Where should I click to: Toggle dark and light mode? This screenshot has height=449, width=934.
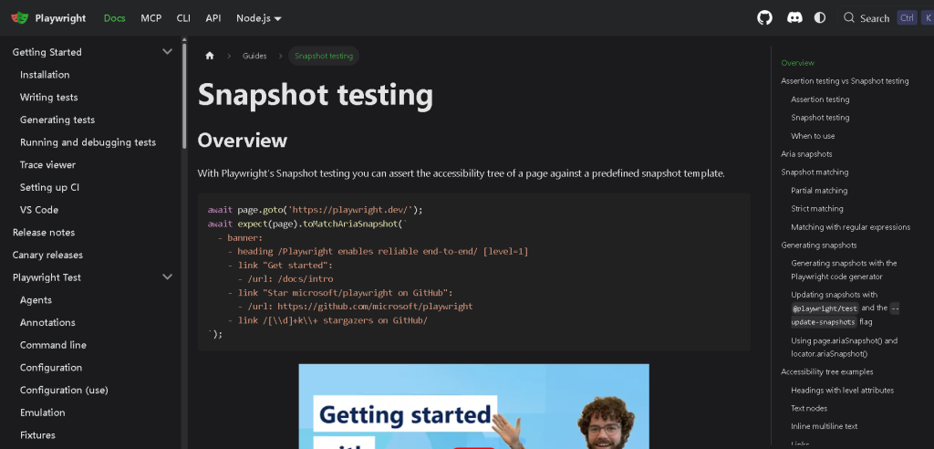(x=820, y=18)
